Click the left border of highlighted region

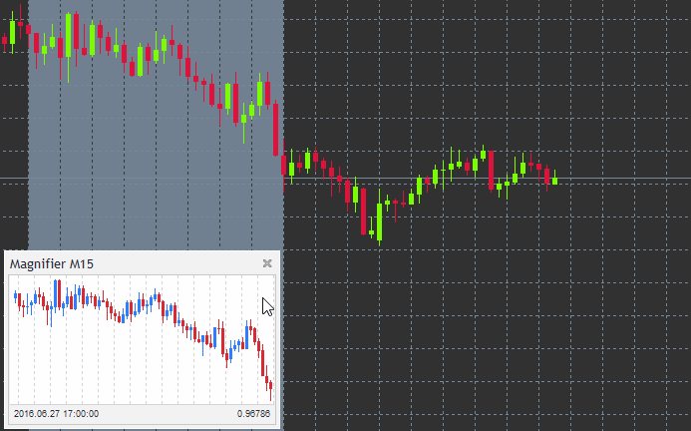[28, 150]
